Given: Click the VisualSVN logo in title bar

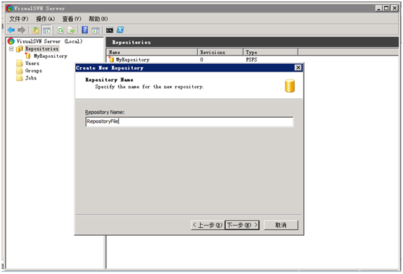Looking at the screenshot, I should click(9, 8).
